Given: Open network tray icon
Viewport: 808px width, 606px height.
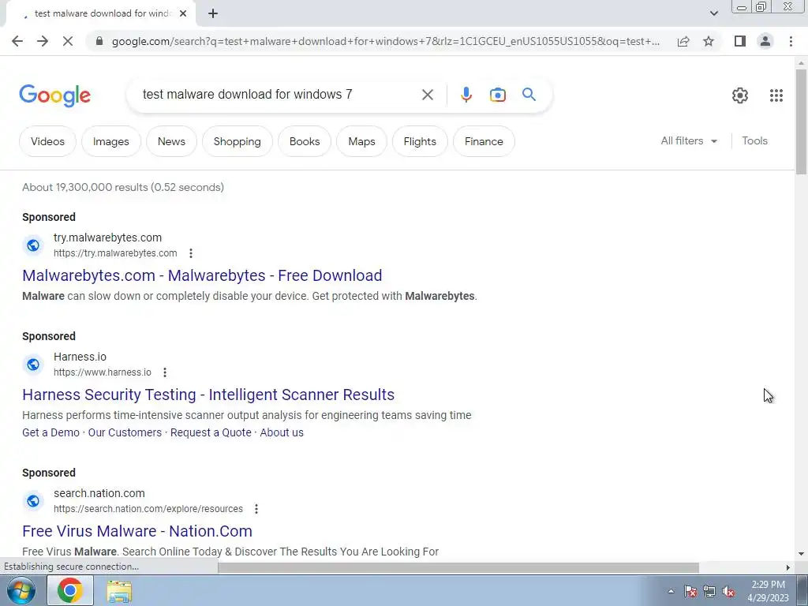Looking at the screenshot, I should pos(709,591).
